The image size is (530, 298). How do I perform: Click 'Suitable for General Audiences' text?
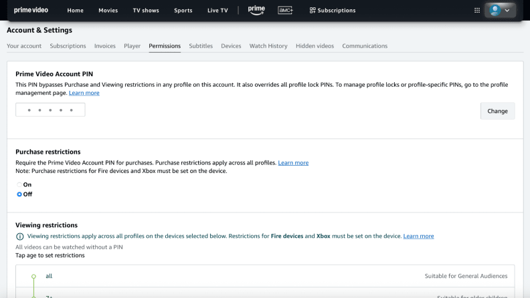tap(466, 276)
